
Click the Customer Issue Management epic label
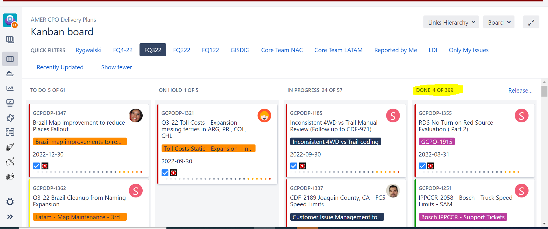click(337, 217)
